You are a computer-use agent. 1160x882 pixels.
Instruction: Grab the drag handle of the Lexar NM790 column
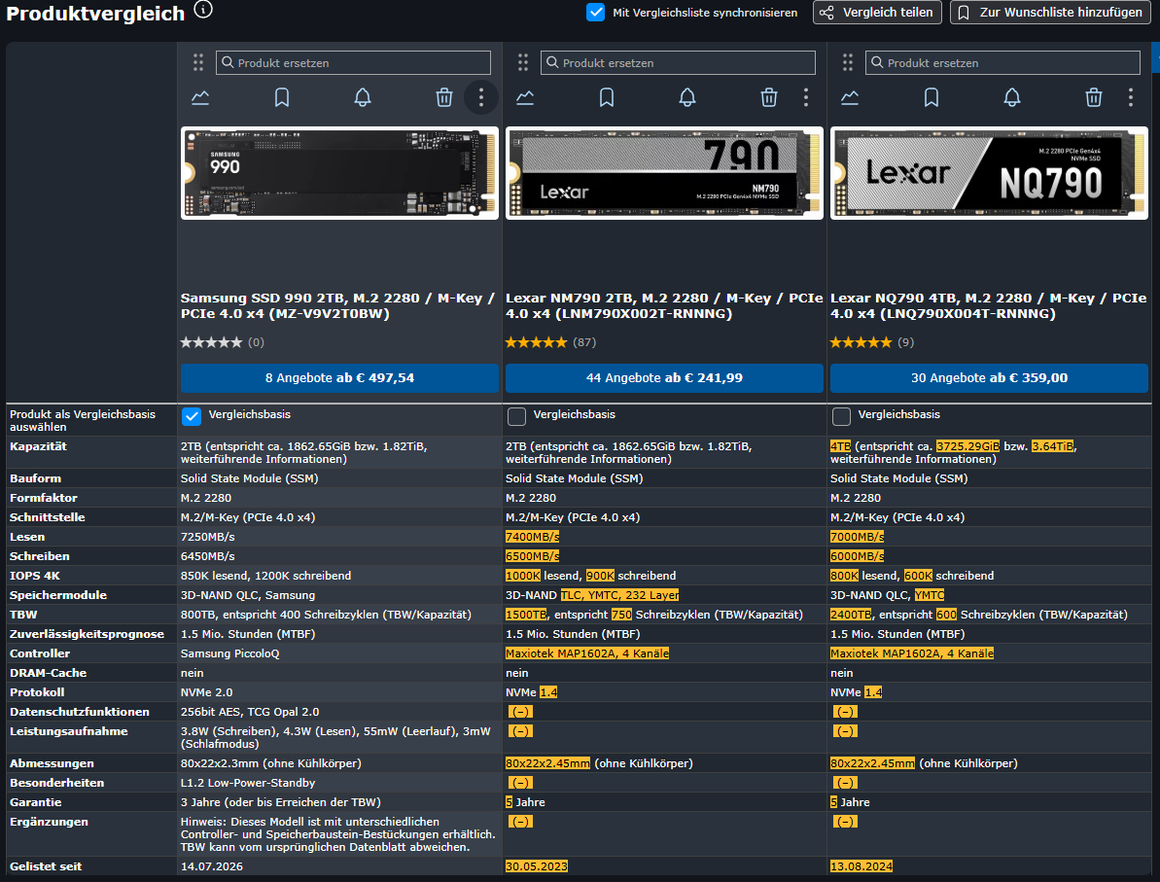coord(523,62)
